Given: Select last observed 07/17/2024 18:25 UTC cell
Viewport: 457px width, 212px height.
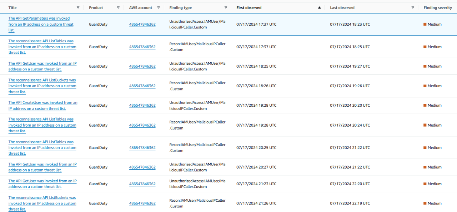Looking at the screenshot, I should 350,47.
